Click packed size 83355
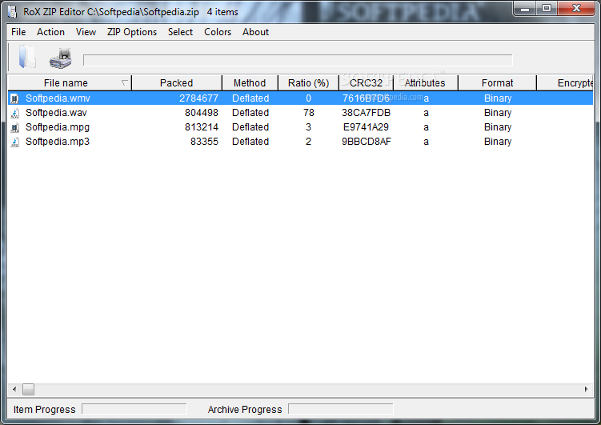Viewport: 601px width, 425px height. [204, 142]
